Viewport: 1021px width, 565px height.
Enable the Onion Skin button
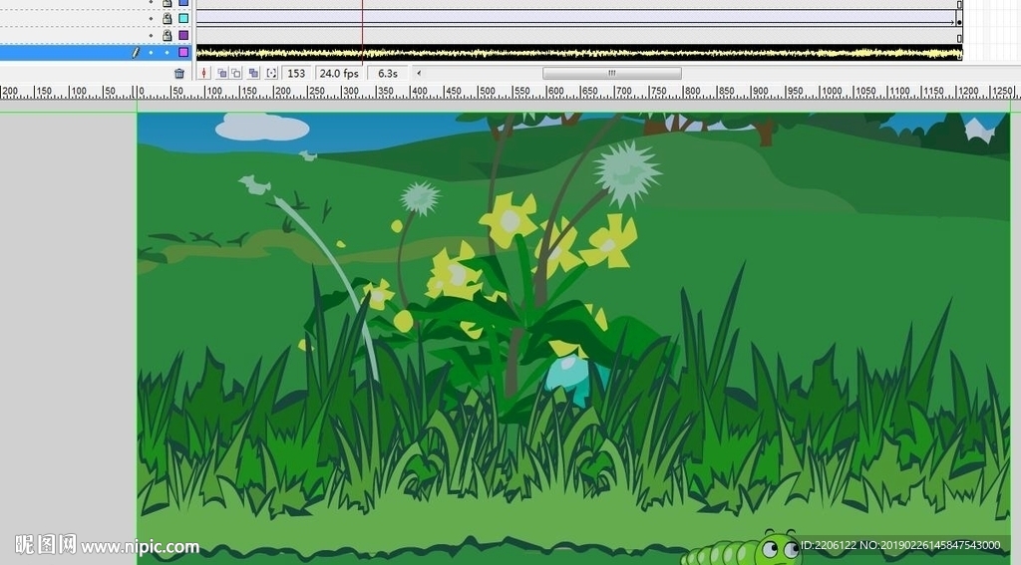pyautogui.click(x=221, y=73)
